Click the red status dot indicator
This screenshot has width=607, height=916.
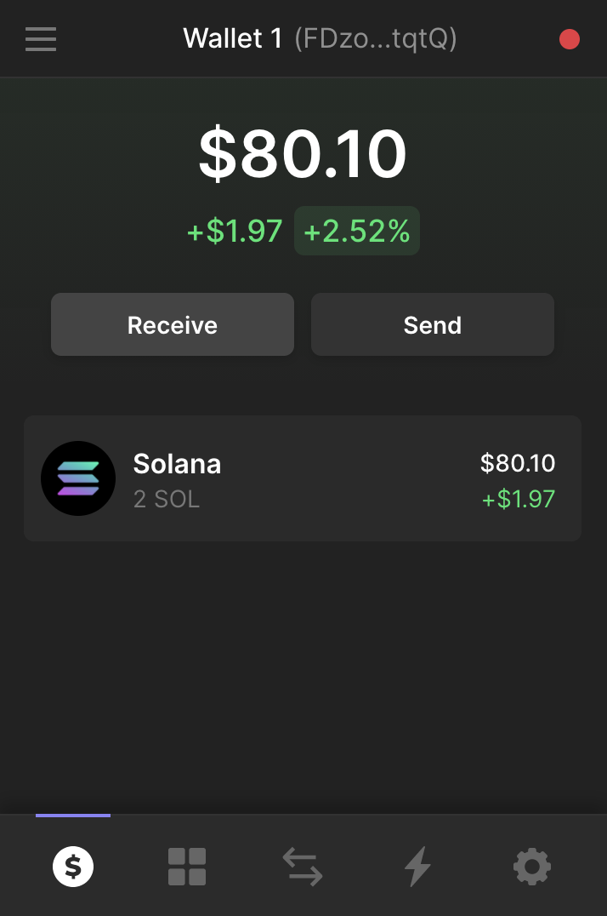pos(569,38)
